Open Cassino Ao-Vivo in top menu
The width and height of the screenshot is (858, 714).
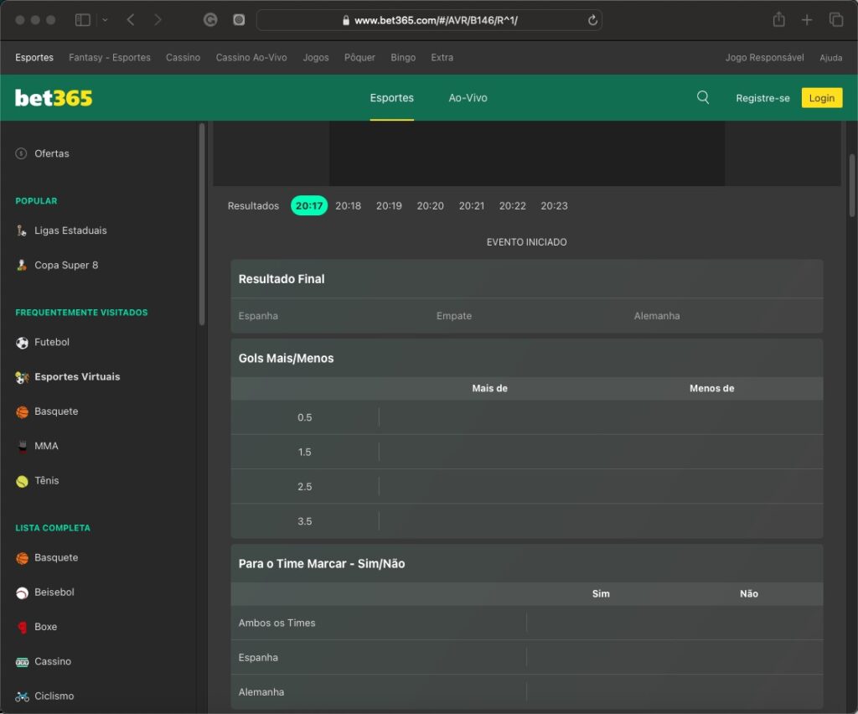251,58
